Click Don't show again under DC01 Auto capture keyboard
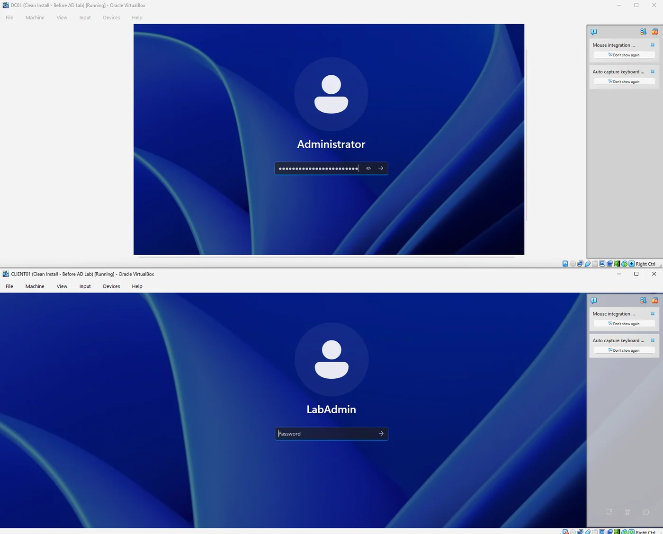 624,81
